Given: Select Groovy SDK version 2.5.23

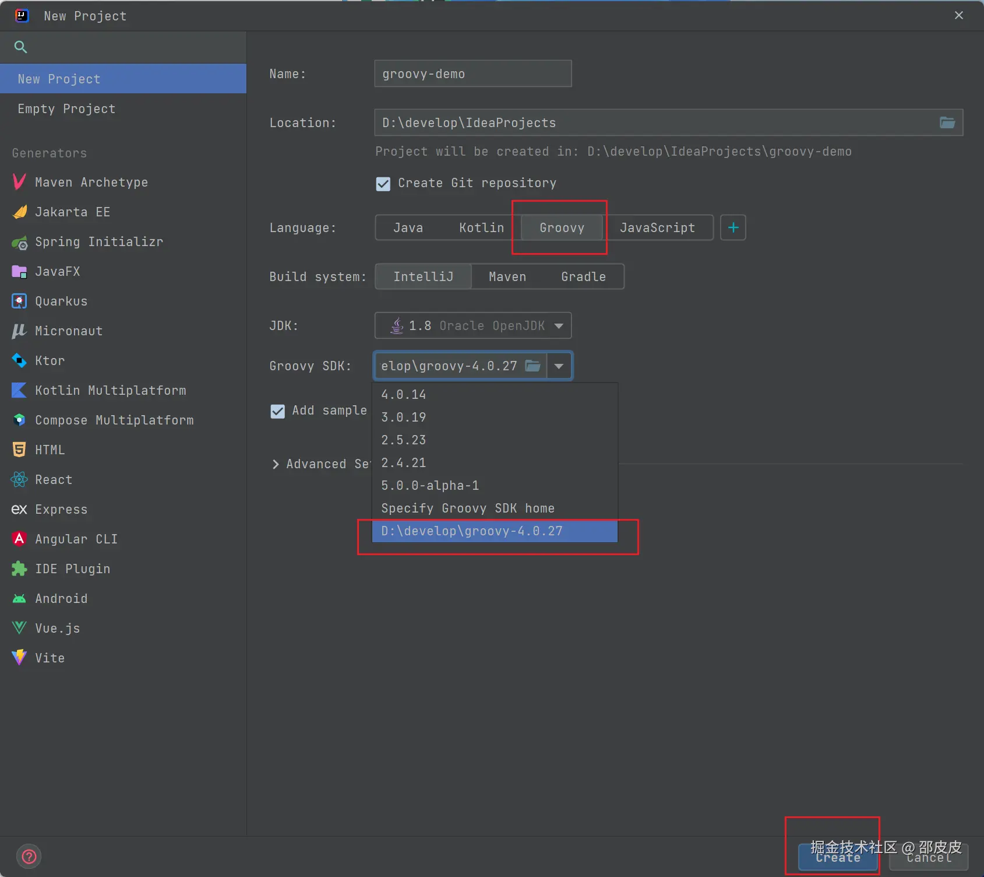Looking at the screenshot, I should pos(495,440).
